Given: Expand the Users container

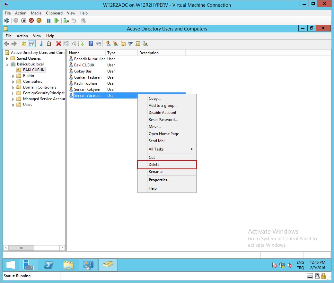Looking at the screenshot, I should [x=13, y=105].
